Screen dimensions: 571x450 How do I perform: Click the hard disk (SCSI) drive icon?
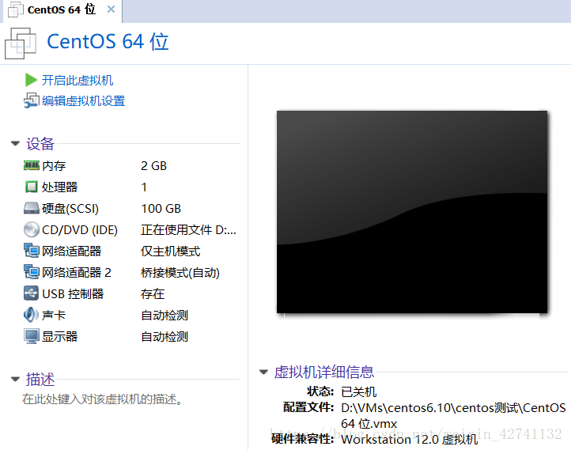point(32,208)
